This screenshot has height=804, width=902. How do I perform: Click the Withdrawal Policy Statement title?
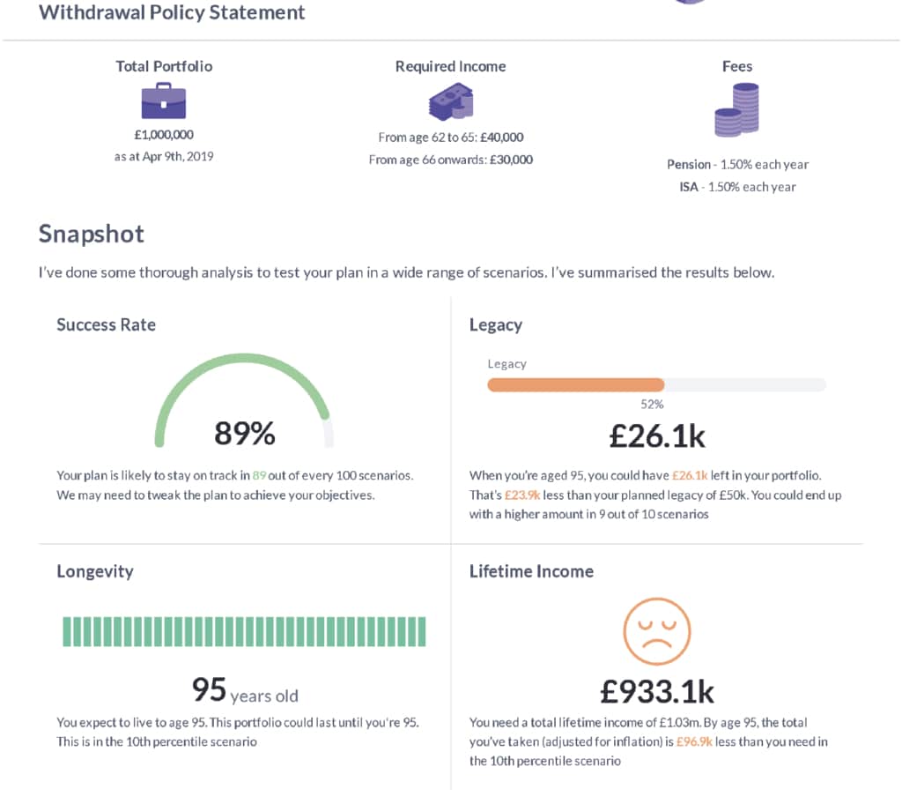pos(172,12)
